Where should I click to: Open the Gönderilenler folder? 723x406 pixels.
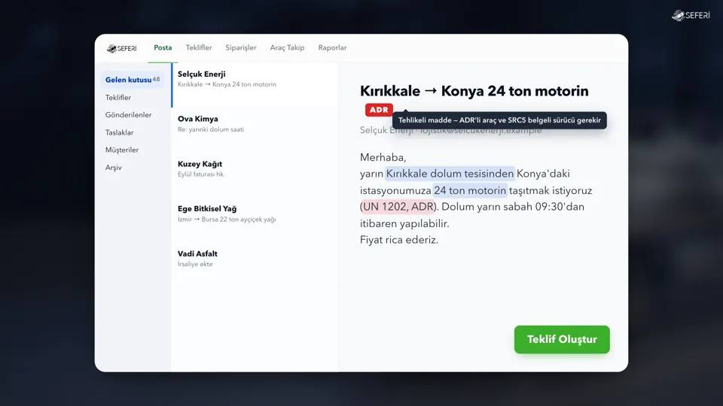coord(128,114)
